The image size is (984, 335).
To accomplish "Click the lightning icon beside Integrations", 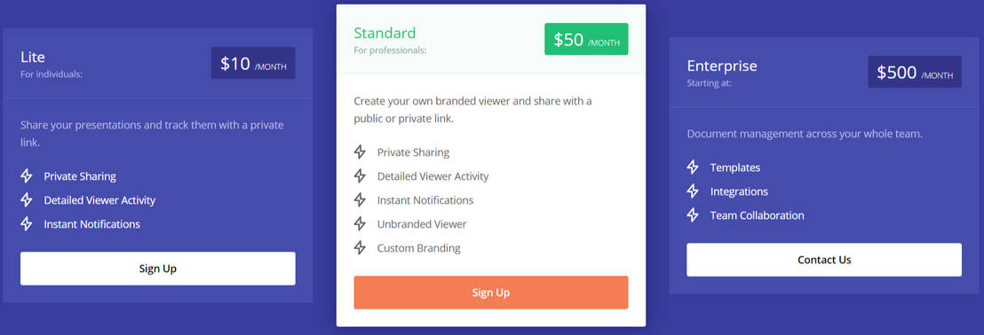I will [693, 191].
